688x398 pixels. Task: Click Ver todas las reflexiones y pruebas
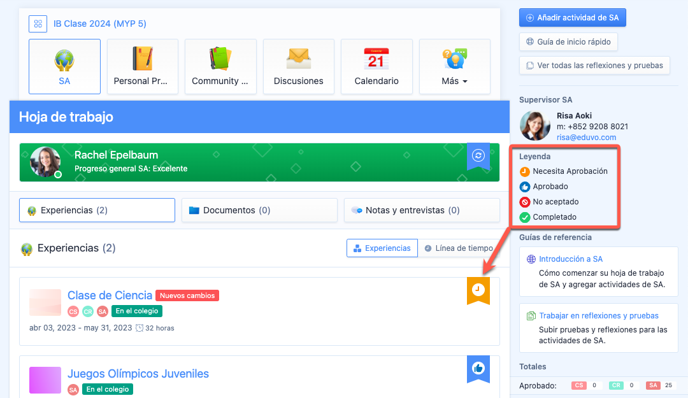pyautogui.click(x=594, y=65)
